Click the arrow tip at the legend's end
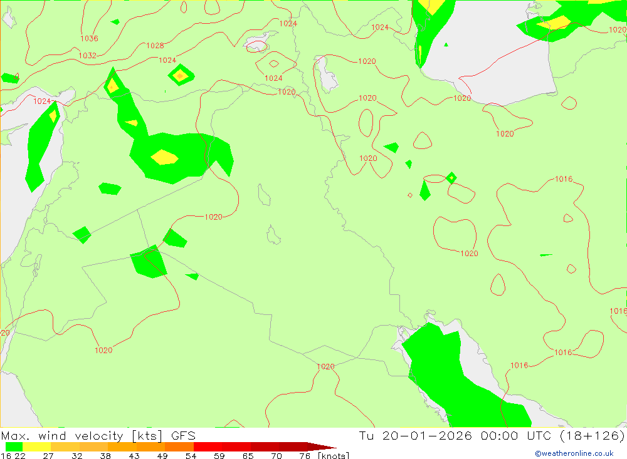Image resolution: width=627 pixels, height=459 pixels. point(322,446)
